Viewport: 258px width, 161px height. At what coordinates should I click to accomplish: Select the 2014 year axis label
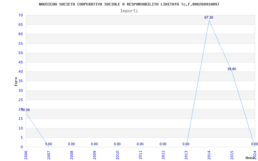(209, 155)
